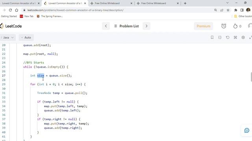Open Other bookmarks folder
Image resolution: width=252 pixels, height=141 pixels.
click(243, 16)
